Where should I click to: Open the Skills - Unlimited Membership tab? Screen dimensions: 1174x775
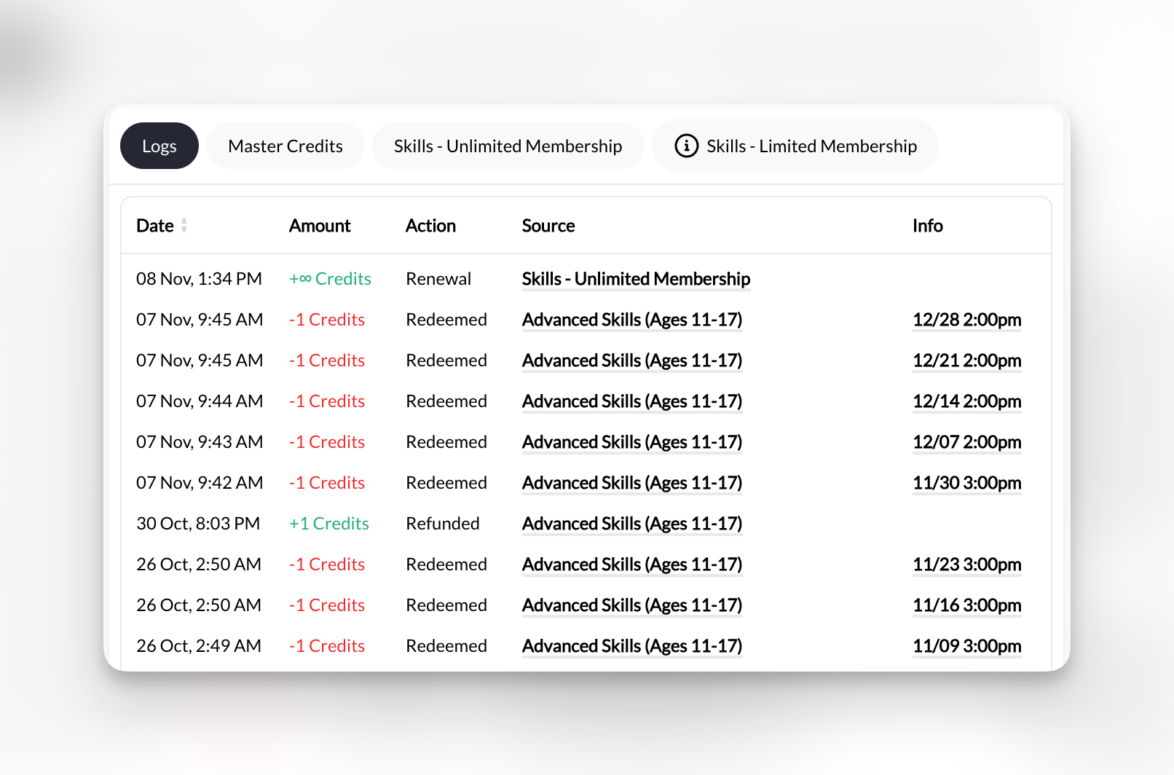point(508,146)
